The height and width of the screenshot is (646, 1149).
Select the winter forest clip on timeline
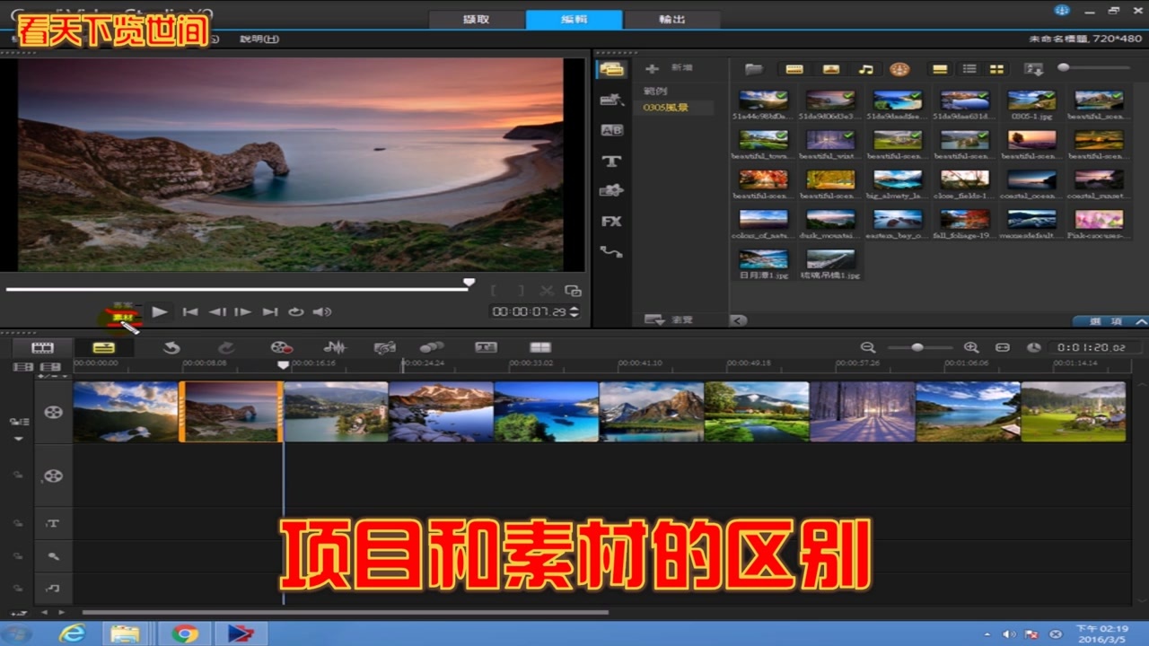pos(862,412)
